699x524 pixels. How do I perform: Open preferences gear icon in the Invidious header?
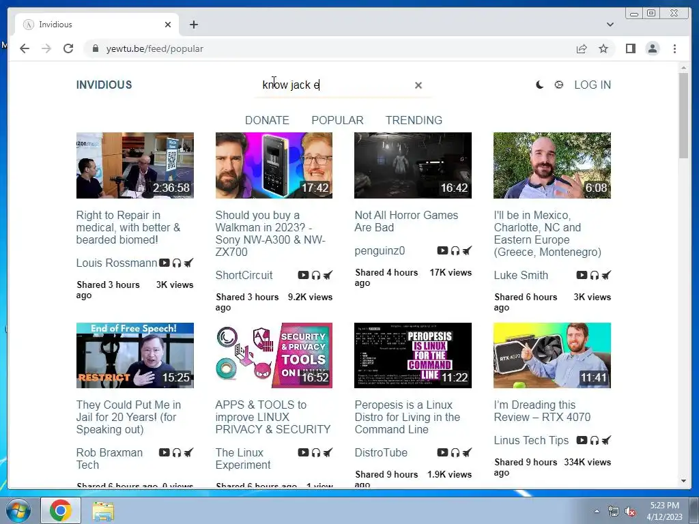[559, 85]
